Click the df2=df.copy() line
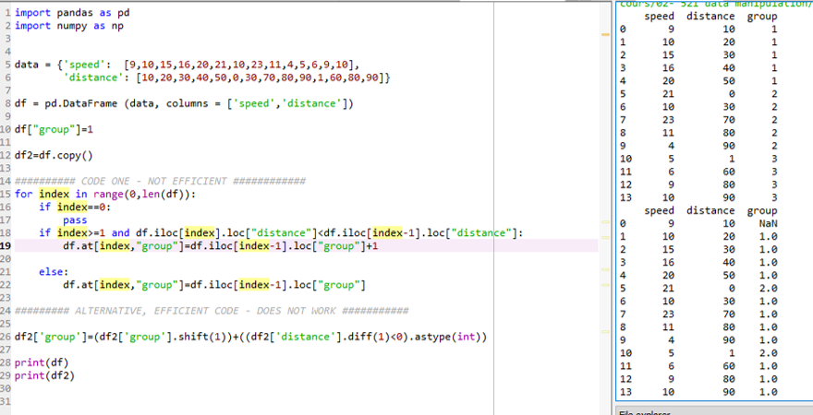 pyautogui.click(x=54, y=155)
